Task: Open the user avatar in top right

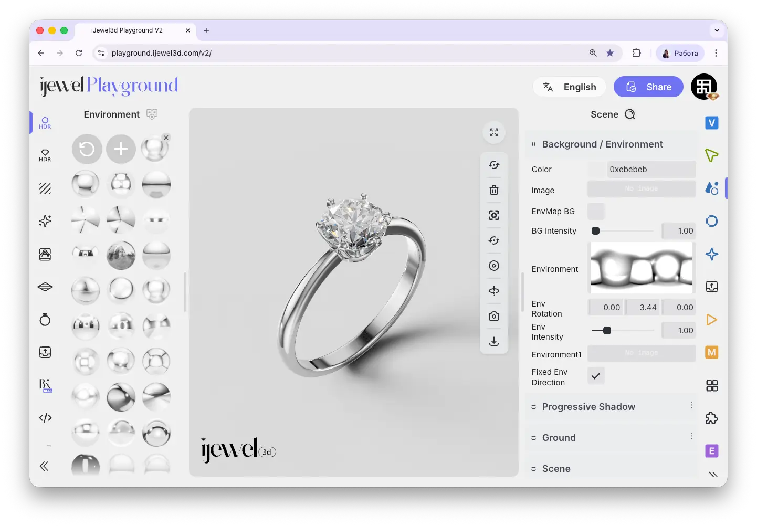Action: click(704, 87)
